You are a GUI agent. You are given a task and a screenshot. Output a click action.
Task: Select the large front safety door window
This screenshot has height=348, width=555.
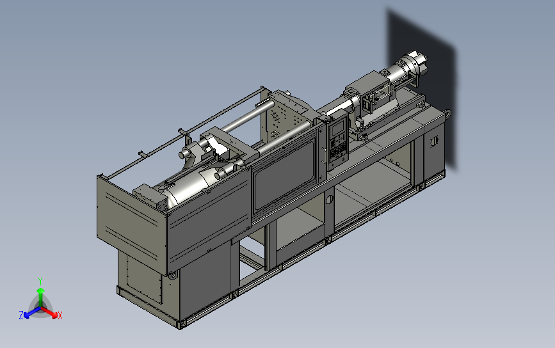[x=285, y=175]
